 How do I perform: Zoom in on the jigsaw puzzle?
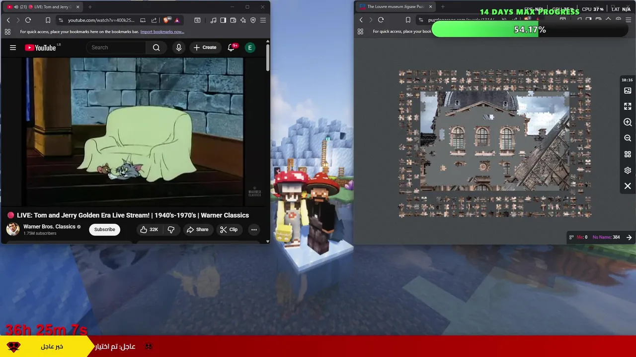(x=628, y=122)
